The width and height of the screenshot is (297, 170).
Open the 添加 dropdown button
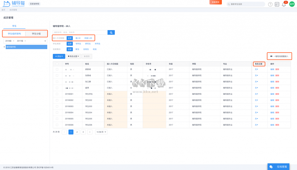click(x=59, y=56)
